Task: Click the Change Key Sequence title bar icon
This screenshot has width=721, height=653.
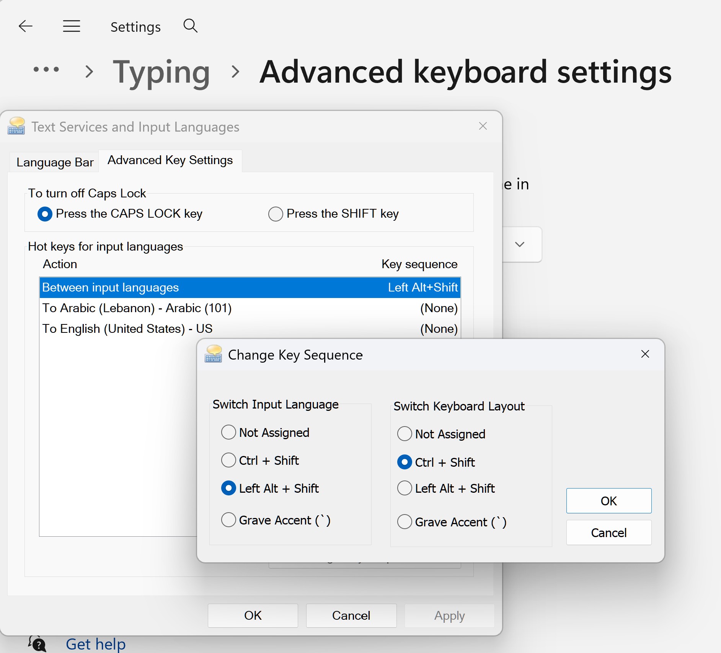Action: [213, 354]
